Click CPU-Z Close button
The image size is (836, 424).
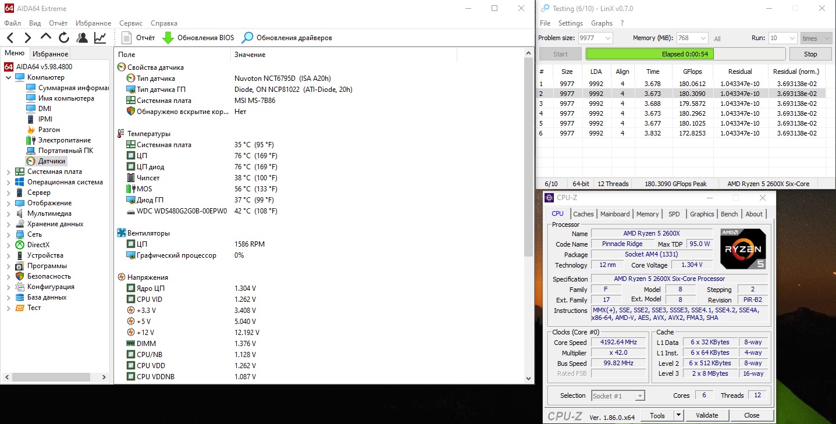coord(752,415)
